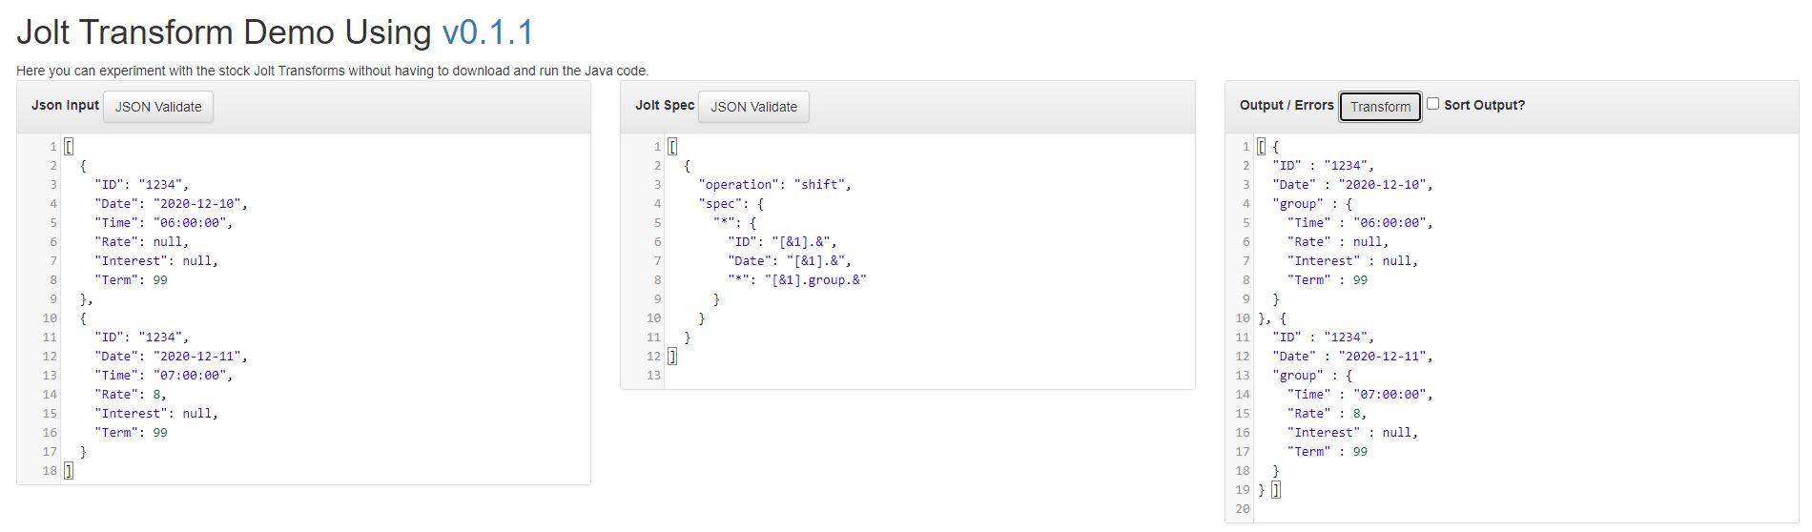Click line number 20 in Output gutter

tap(1242, 508)
